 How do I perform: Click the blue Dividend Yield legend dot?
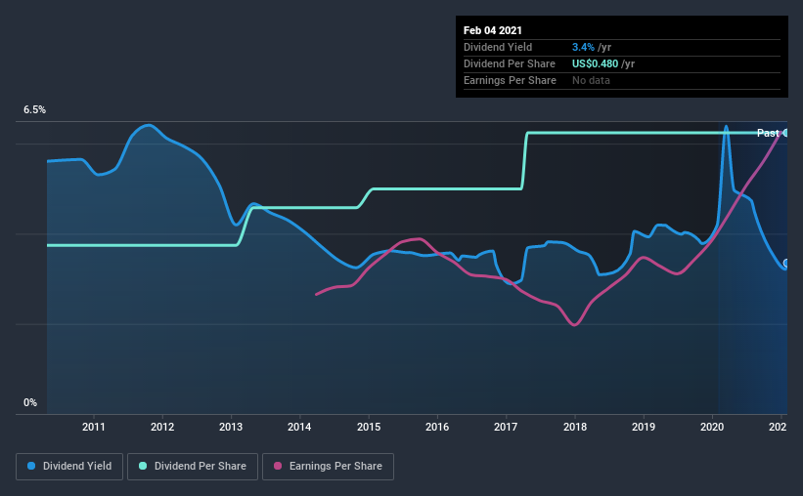click(31, 466)
